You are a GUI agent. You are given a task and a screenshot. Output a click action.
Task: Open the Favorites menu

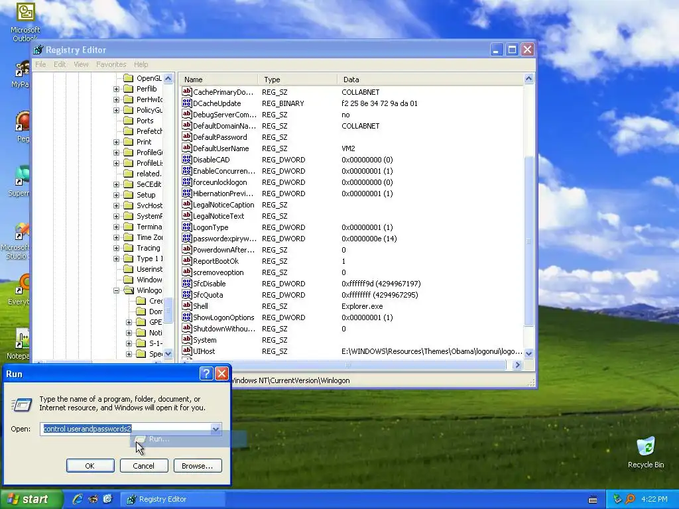click(x=111, y=64)
